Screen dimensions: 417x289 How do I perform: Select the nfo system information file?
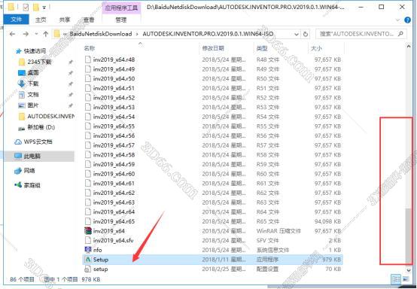click(x=97, y=250)
